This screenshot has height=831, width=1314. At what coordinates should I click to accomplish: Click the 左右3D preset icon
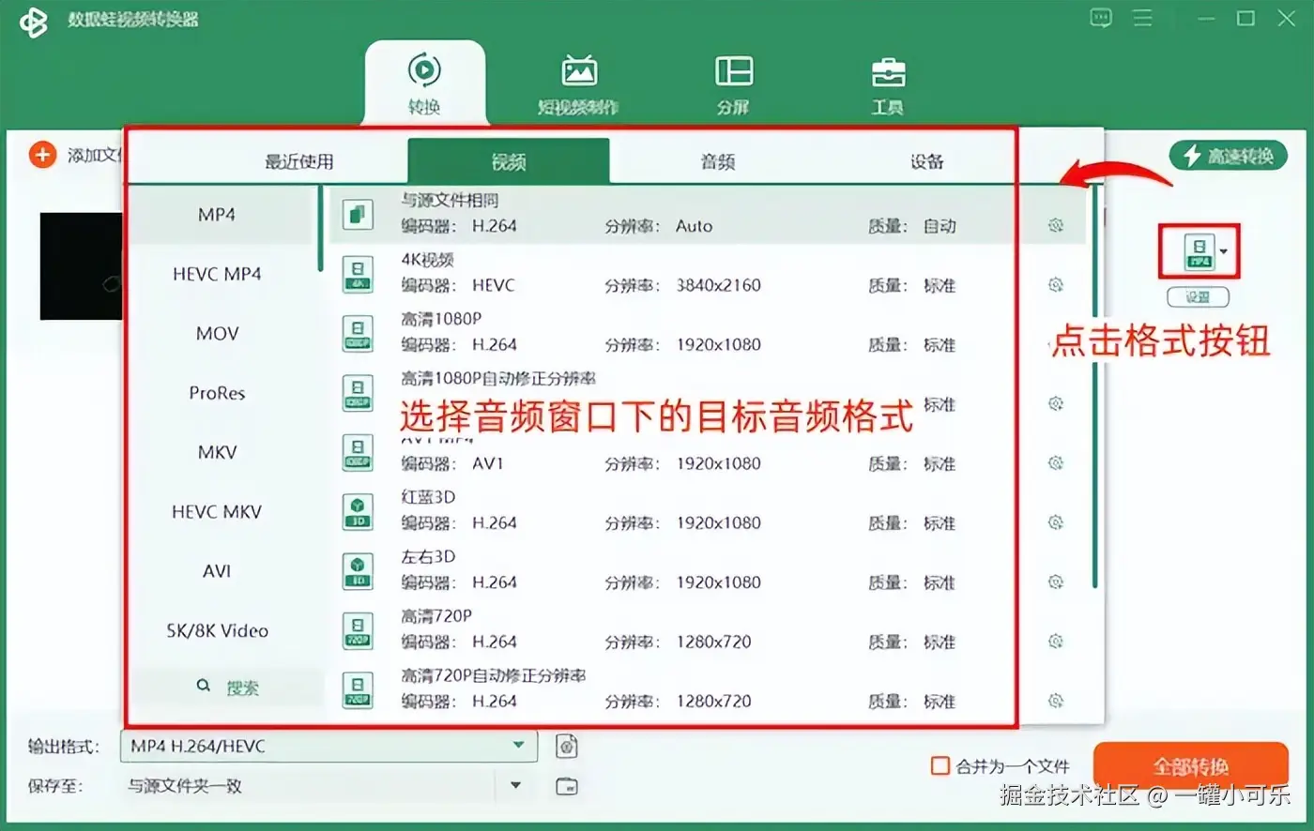[x=358, y=570]
